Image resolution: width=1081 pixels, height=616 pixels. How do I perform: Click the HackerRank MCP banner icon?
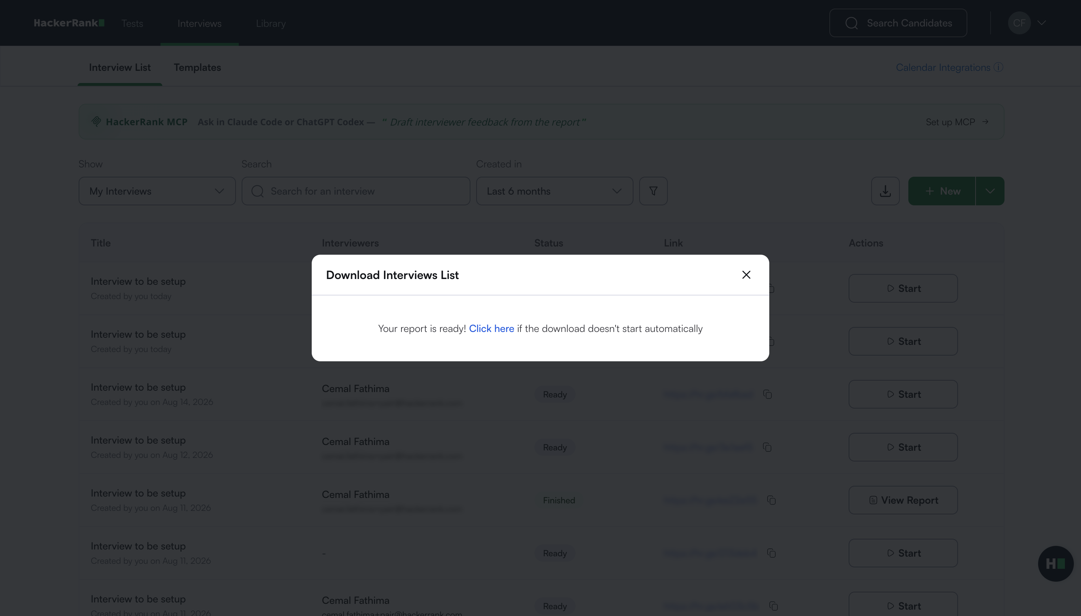click(96, 122)
